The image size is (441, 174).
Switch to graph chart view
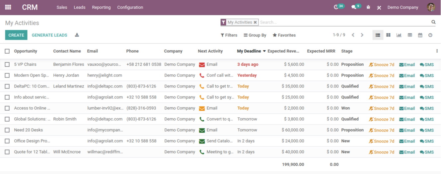click(x=399, y=35)
